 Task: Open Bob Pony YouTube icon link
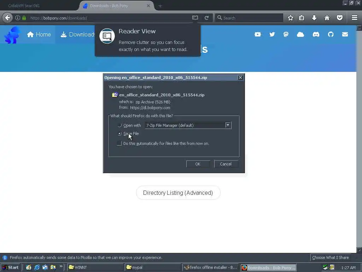click(x=258, y=34)
